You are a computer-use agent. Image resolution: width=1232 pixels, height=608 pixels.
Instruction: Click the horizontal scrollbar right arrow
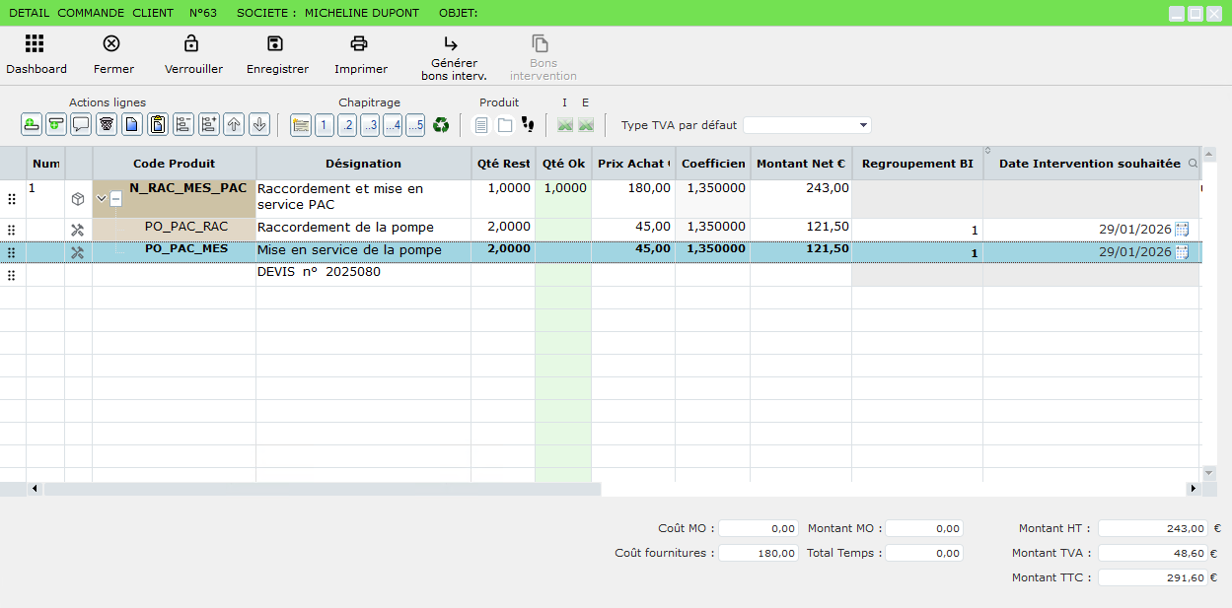pyautogui.click(x=1193, y=489)
